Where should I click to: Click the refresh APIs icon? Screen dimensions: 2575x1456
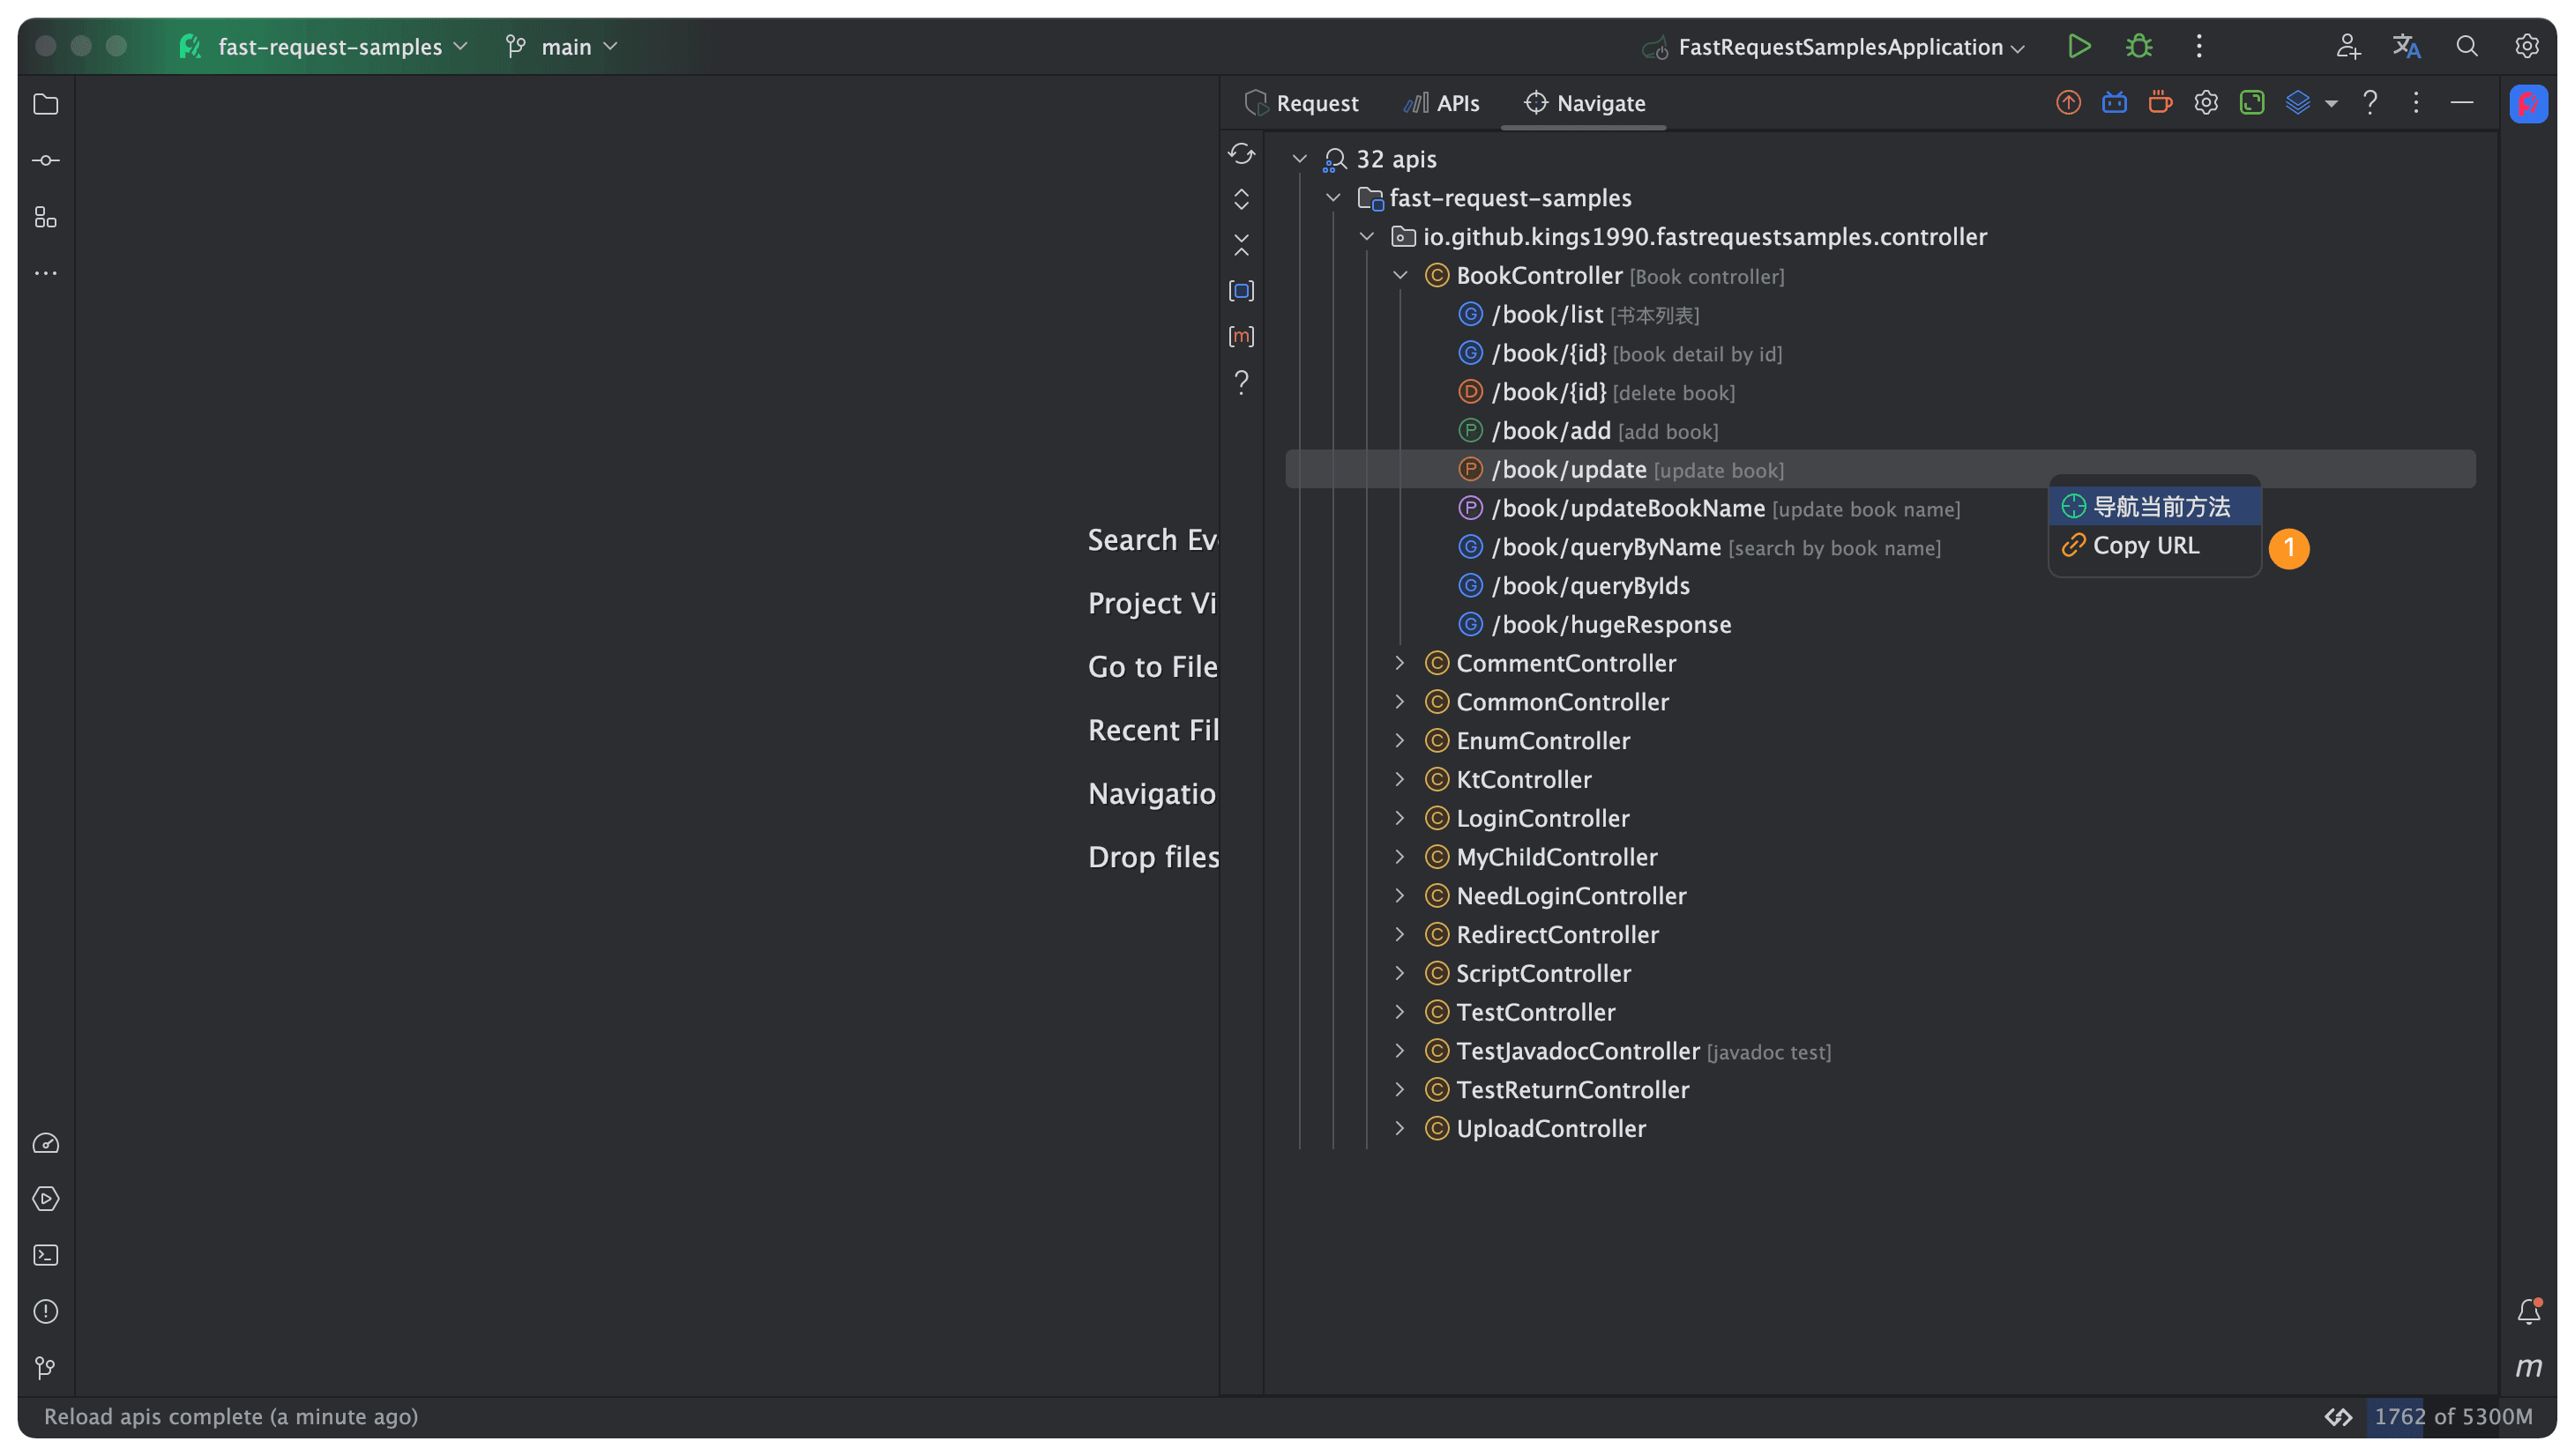(1241, 154)
